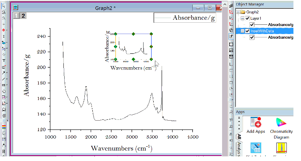Click the inset graph Wavenumbers axis title

(x=133, y=68)
